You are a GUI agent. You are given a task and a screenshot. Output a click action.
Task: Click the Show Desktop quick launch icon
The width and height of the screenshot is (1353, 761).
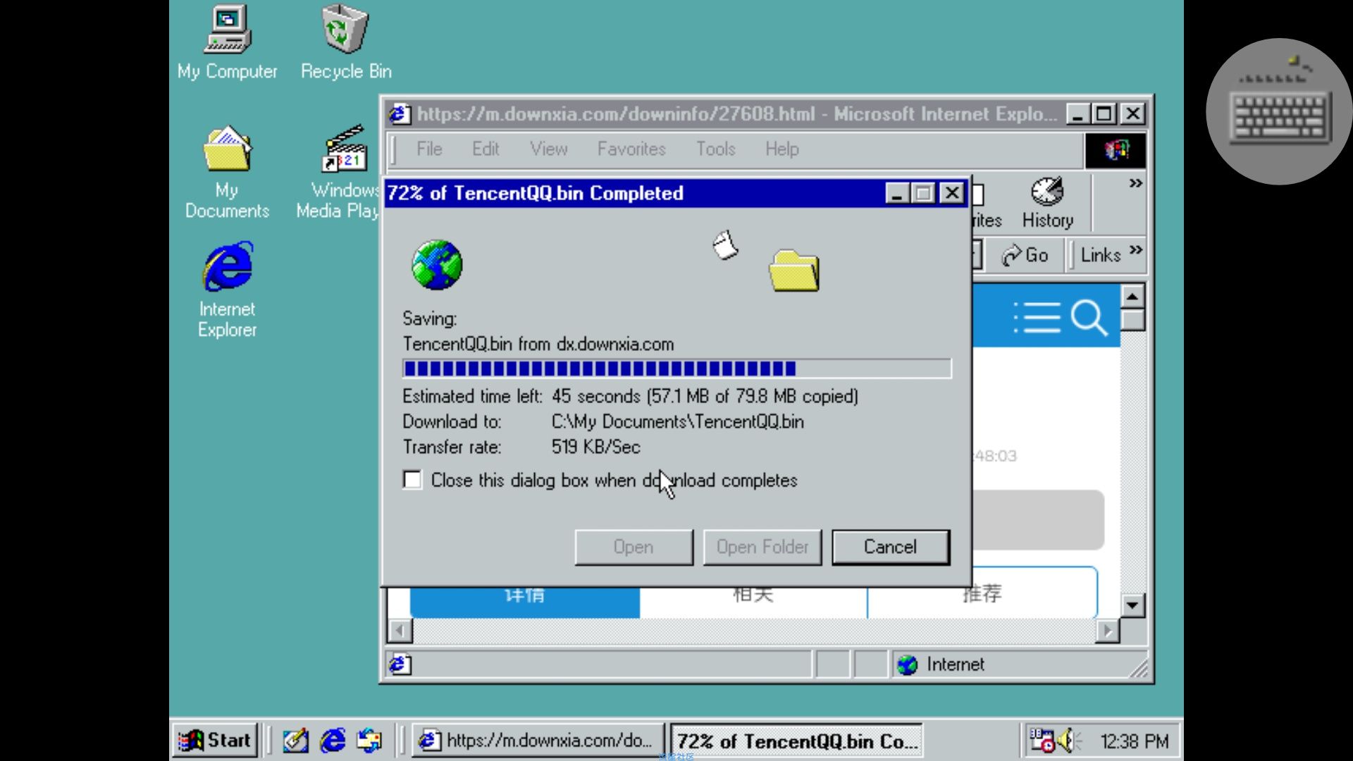295,741
